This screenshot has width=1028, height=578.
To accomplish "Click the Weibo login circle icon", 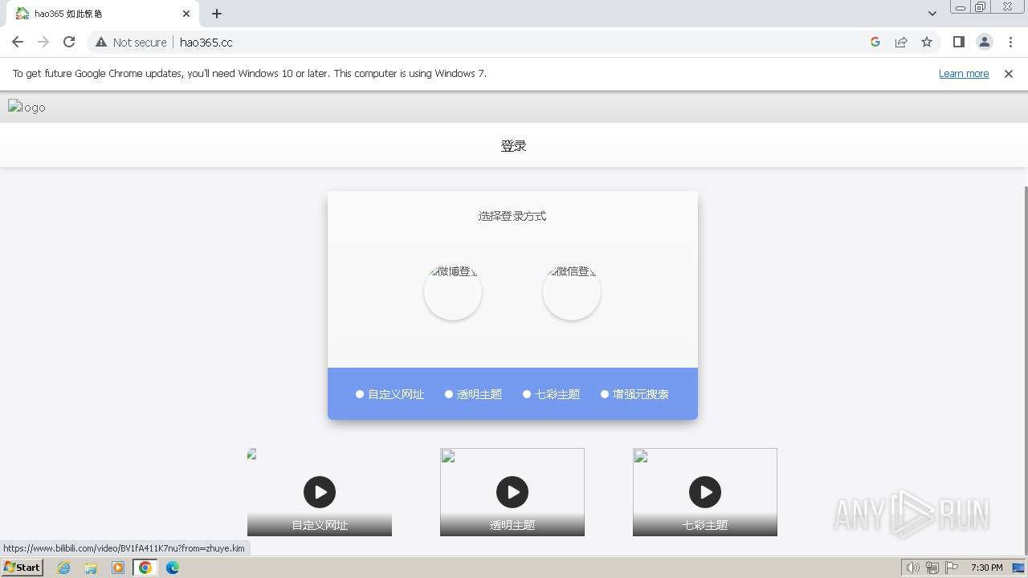I will click(453, 291).
